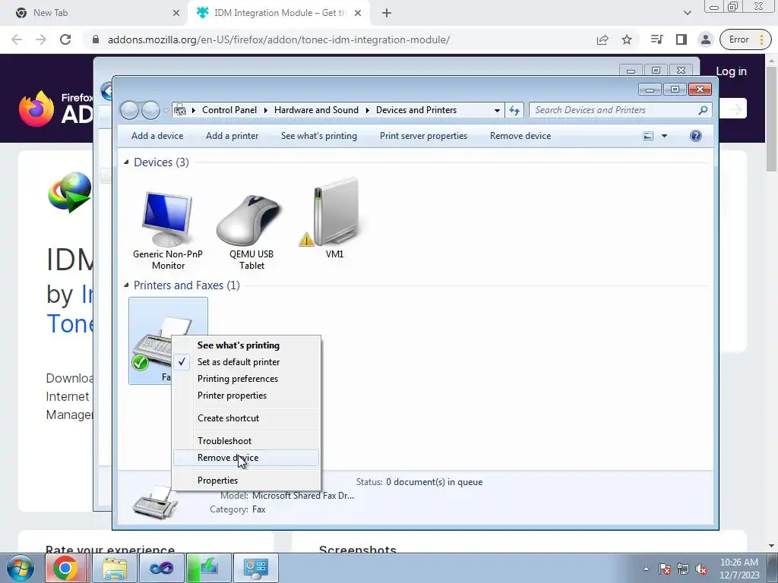Click the Hardware and Sound breadcrumb
Viewport: 778px width, 583px height.
316,110
